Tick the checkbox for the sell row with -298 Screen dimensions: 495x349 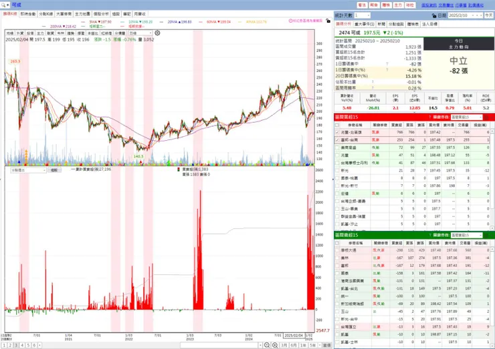tap(337, 250)
